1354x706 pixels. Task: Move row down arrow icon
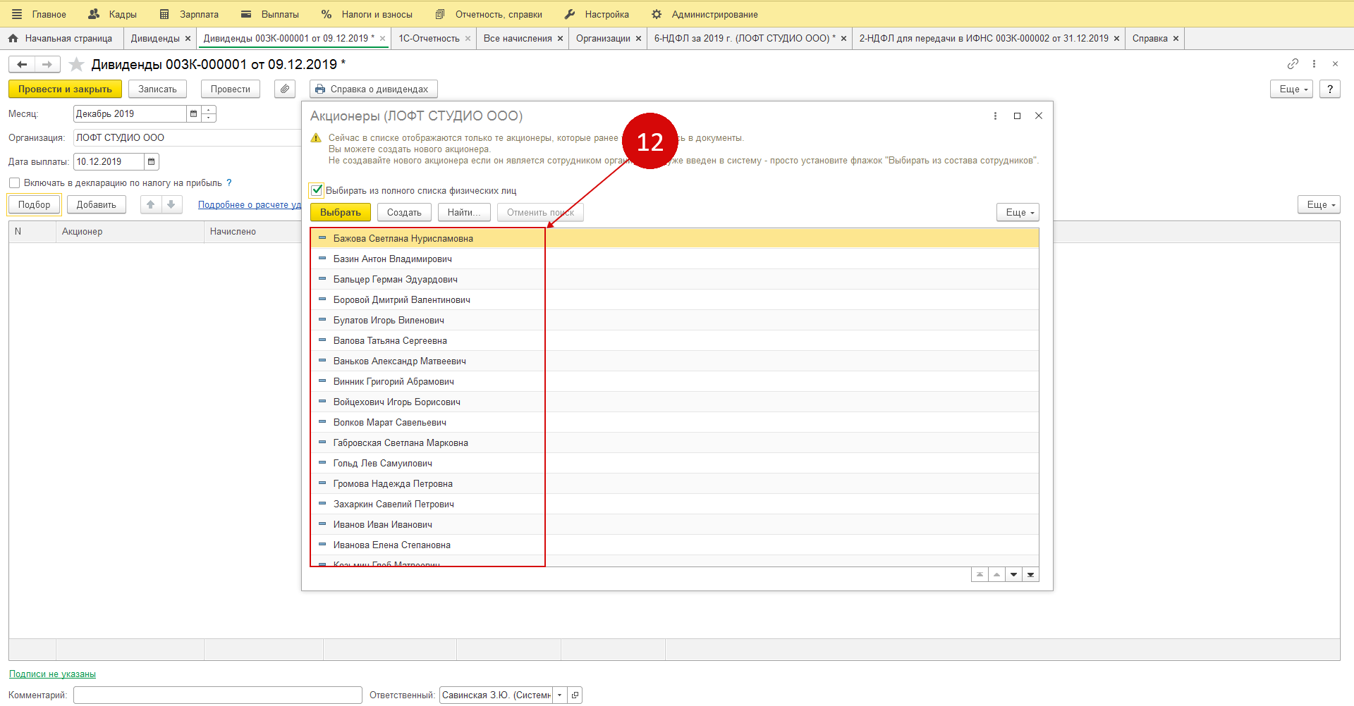click(x=171, y=204)
